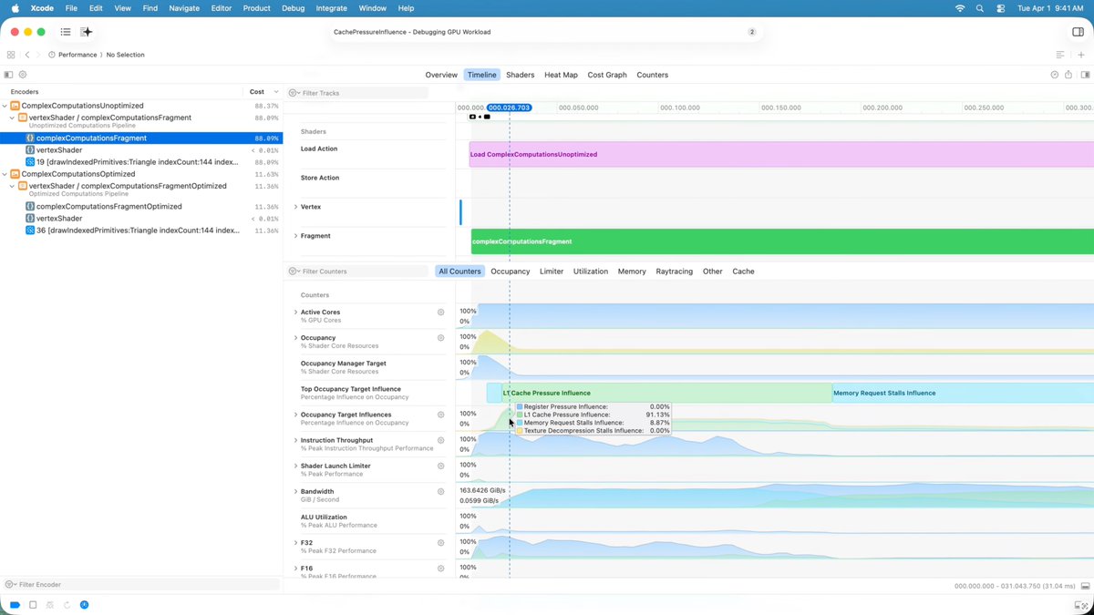Open the encoder list settings gear

[23, 75]
